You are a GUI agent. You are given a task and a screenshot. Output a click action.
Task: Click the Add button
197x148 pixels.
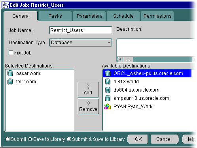tap(88, 90)
